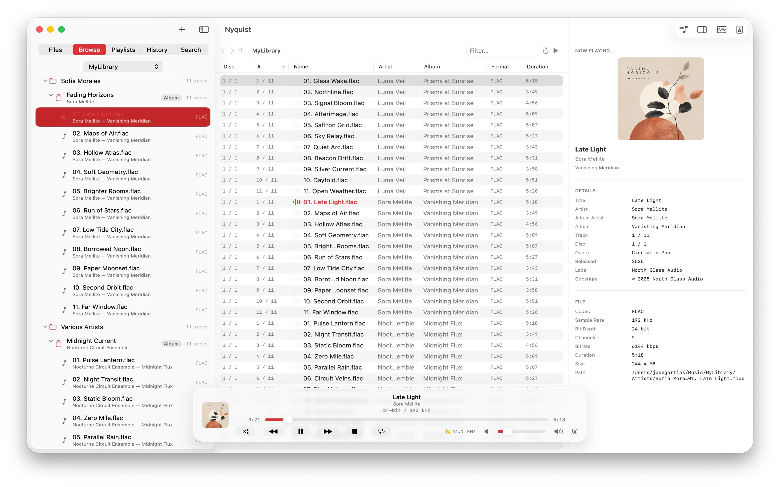This screenshot has height=487, width=780.
Task: Click the music note icon for Maps of Air
Action: (64, 136)
